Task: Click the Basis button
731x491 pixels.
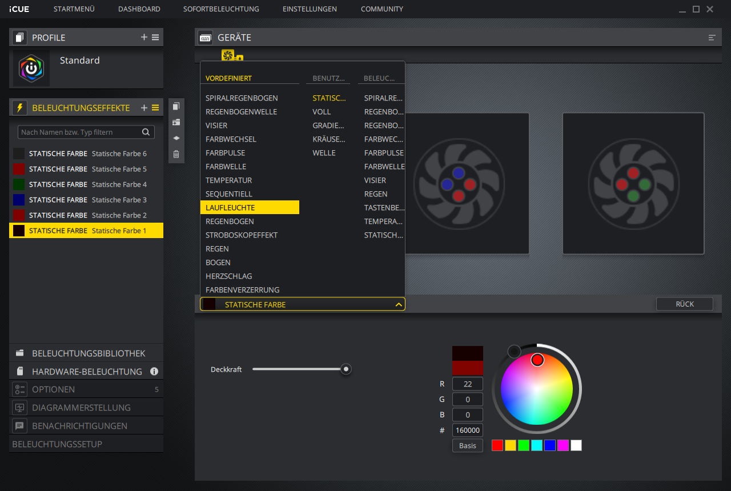Action: click(x=468, y=445)
